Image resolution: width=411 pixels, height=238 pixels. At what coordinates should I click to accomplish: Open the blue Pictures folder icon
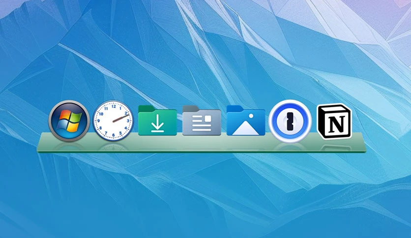246,120
